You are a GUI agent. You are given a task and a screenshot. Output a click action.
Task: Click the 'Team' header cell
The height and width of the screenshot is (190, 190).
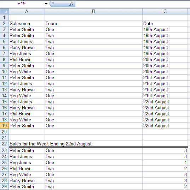coord(93,23)
